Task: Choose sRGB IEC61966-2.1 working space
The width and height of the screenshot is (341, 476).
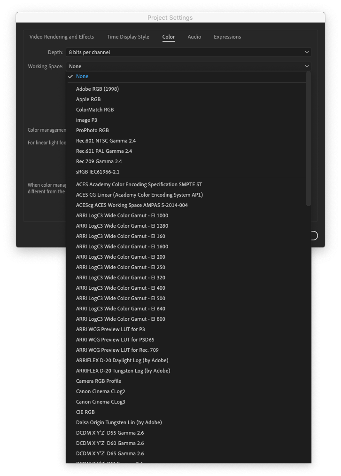Action: pyautogui.click(x=98, y=172)
